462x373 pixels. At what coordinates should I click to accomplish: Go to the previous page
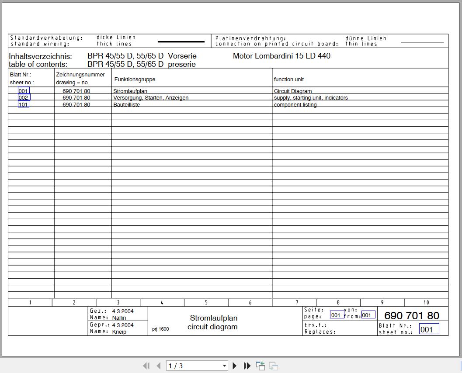(x=158, y=366)
